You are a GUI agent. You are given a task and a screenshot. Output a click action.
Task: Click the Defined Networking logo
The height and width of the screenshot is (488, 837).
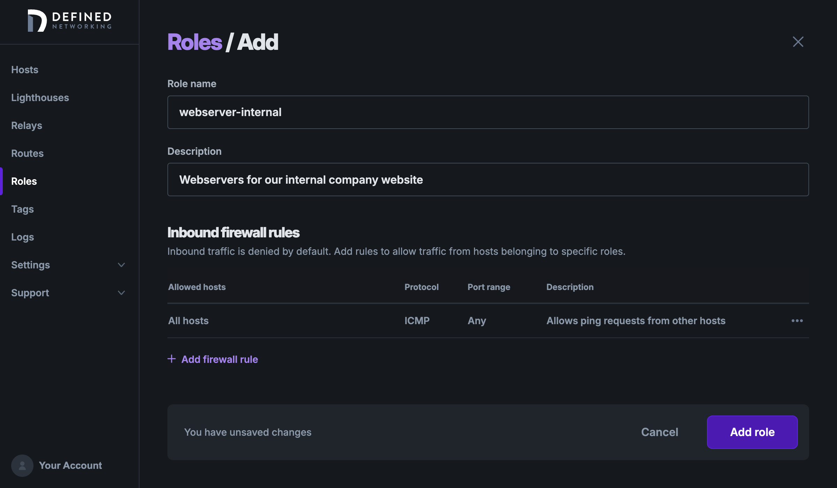69,22
